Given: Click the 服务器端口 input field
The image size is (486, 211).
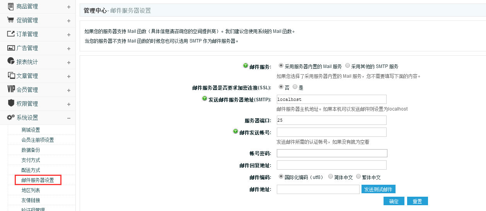Looking at the screenshot, I should [x=332, y=120].
